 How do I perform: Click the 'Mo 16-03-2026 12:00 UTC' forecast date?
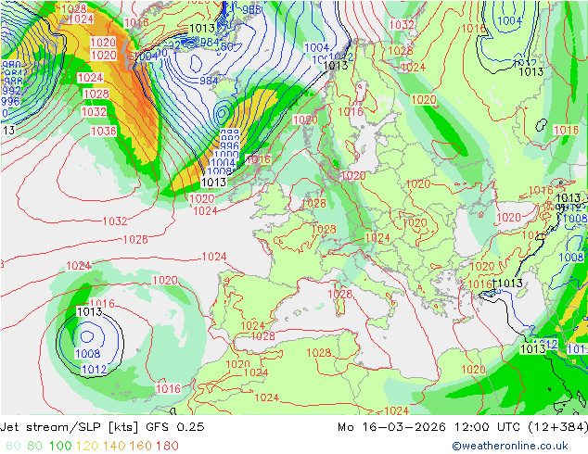pos(431,426)
